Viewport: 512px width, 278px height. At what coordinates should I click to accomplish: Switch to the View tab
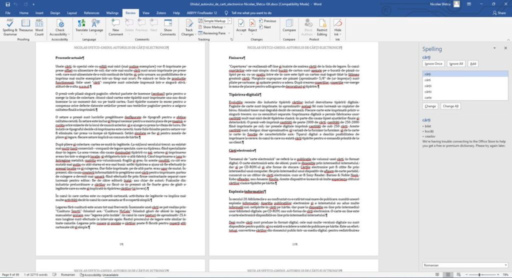click(x=146, y=13)
